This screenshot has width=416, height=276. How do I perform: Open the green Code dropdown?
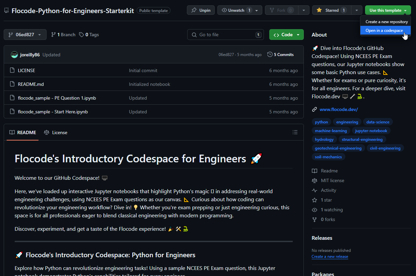pyautogui.click(x=286, y=34)
